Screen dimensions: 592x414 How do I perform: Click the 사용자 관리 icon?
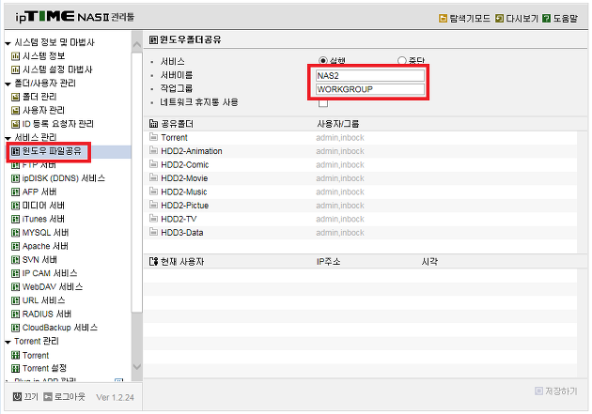pos(15,111)
